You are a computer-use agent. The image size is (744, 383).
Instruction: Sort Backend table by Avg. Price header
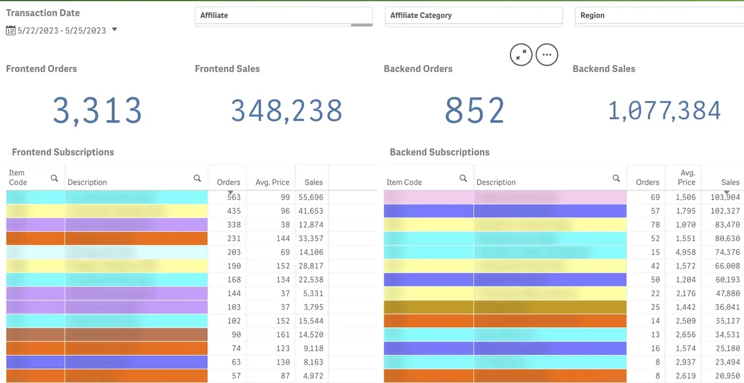(686, 177)
